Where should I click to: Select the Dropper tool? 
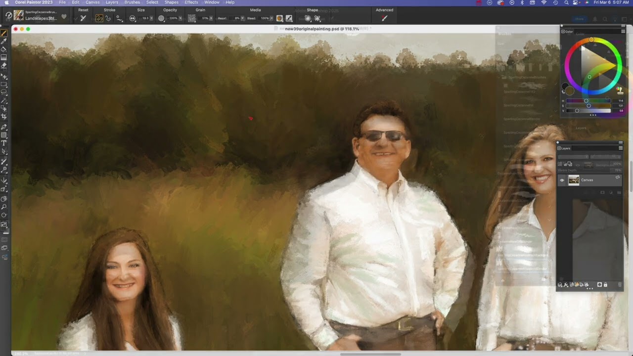pos(4,41)
